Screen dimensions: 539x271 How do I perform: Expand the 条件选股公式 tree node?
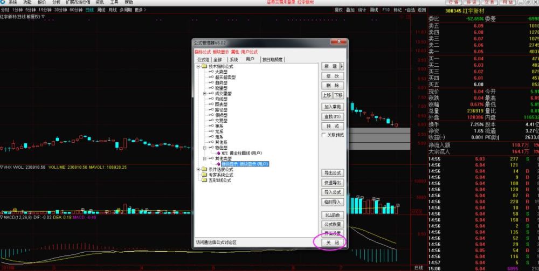(198, 169)
